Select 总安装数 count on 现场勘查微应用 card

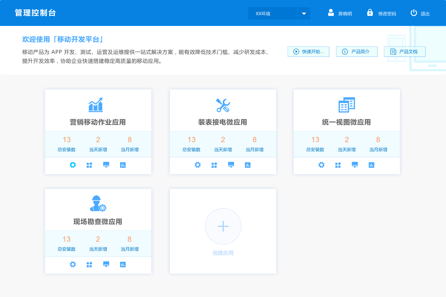[x=66, y=243]
